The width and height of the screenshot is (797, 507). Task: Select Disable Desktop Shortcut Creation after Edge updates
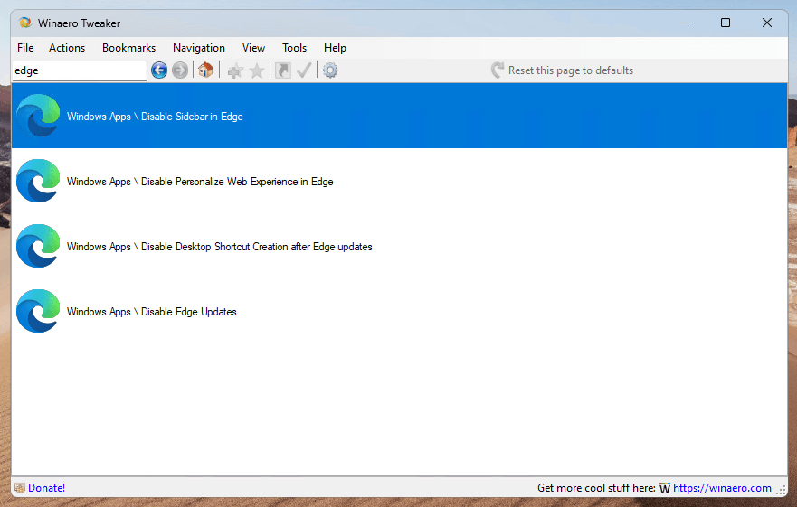tap(399, 246)
